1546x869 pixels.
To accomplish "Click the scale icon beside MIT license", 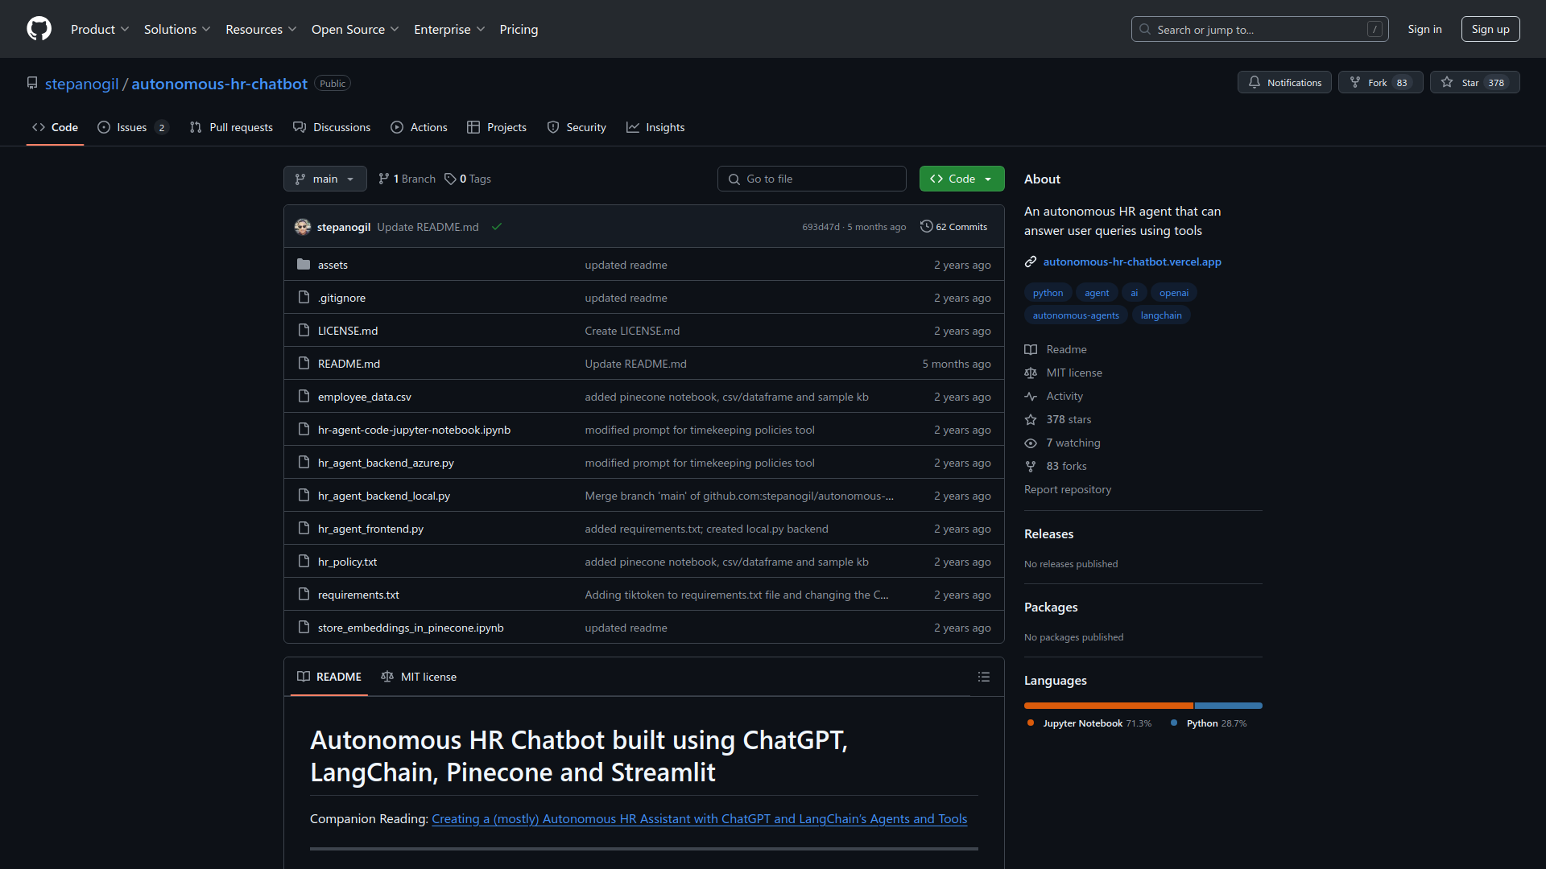I will 1031,373.
